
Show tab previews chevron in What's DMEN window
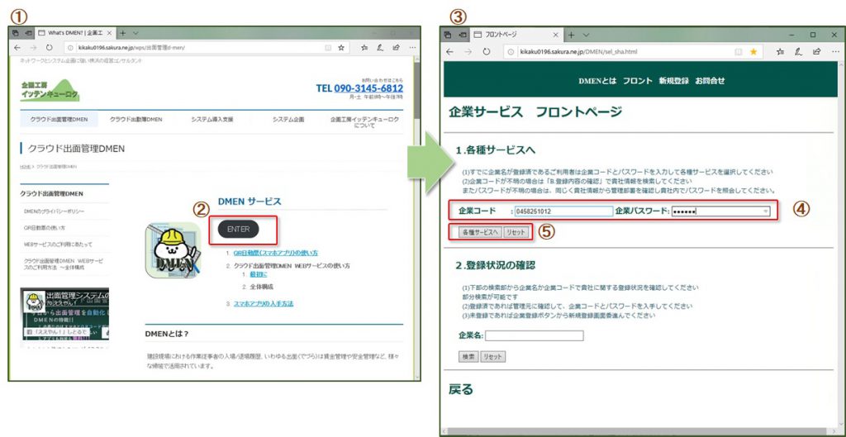(135, 33)
